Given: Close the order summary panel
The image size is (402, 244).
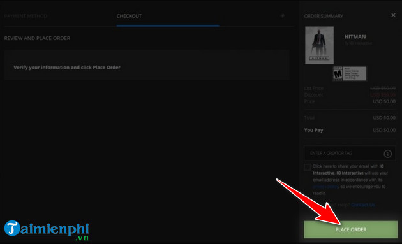Looking at the screenshot, I should (x=393, y=15).
